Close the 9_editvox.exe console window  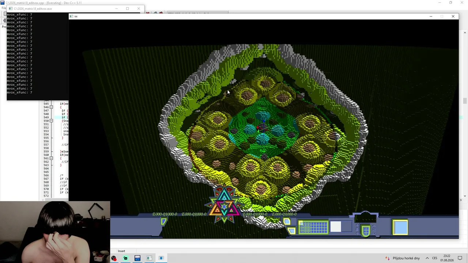[139, 8]
